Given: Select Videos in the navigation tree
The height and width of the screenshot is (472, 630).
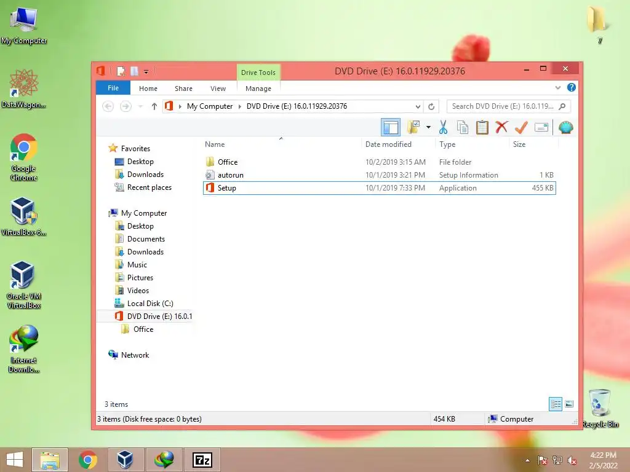Looking at the screenshot, I should click(x=138, y=290).
